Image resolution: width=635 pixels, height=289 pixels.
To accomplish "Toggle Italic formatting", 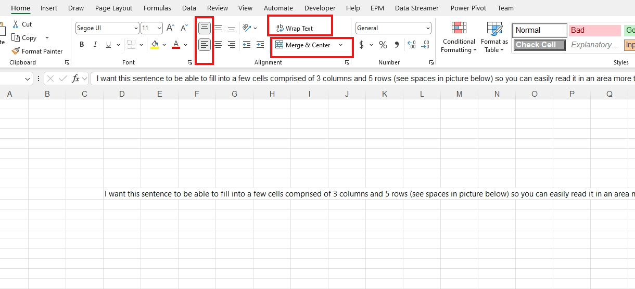I will click(95, 45).
